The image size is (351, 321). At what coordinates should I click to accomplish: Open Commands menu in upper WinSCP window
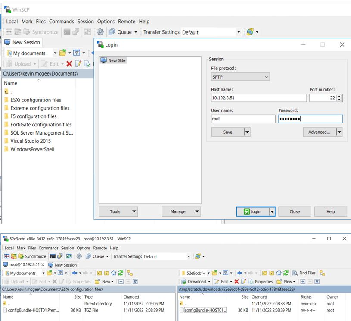62,22
